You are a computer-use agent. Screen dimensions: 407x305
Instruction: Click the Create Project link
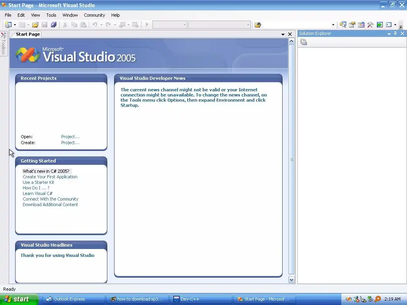point(70,143)
